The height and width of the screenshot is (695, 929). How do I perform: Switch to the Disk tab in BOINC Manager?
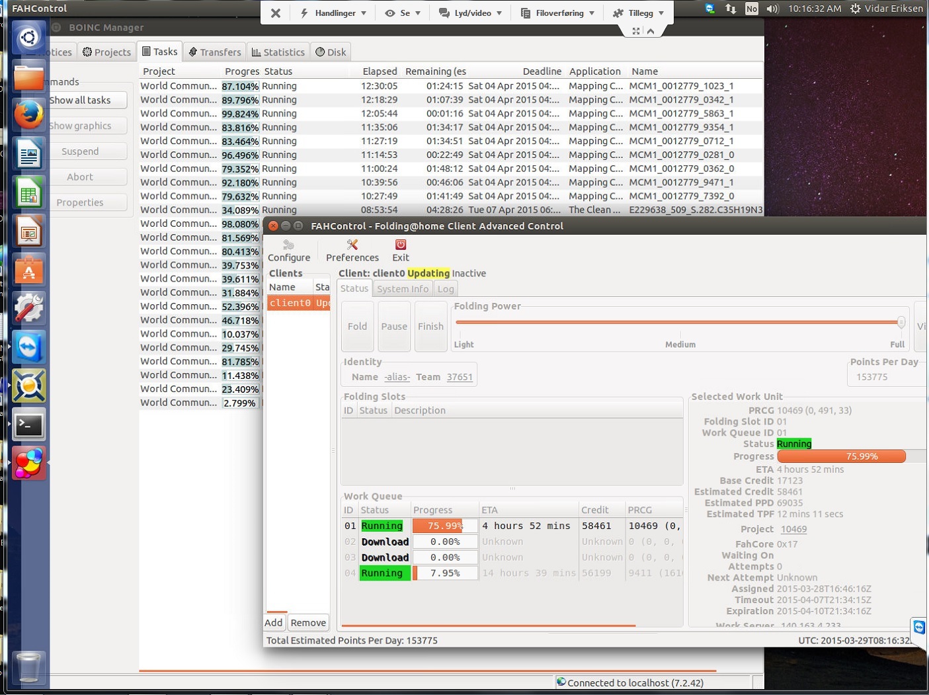pos(331,52)
